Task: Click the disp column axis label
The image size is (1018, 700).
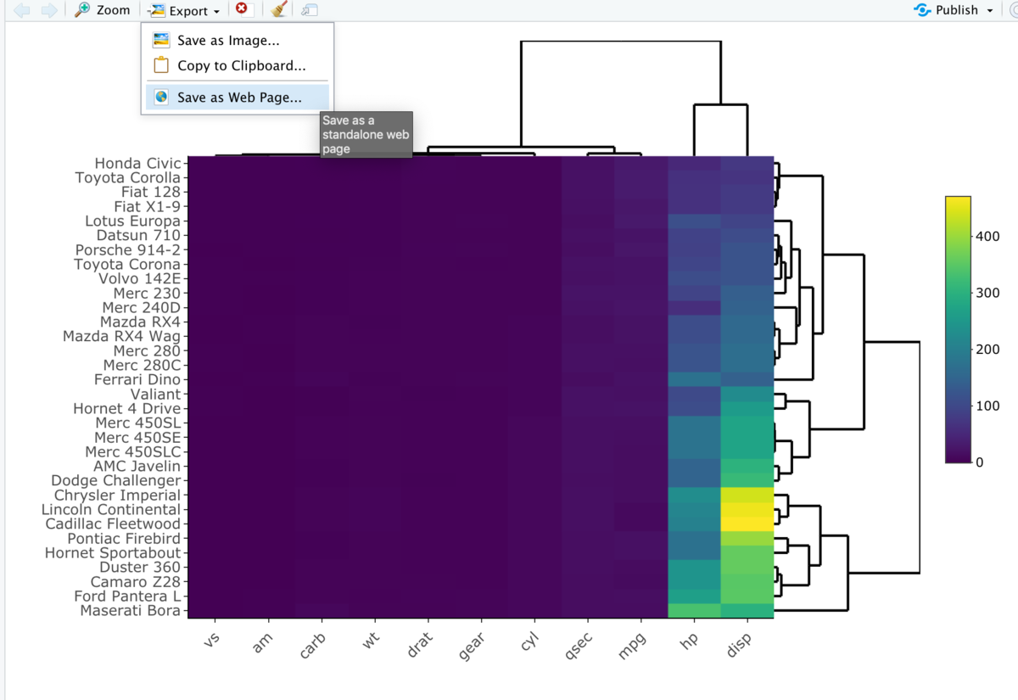Action: pos(741,643)
